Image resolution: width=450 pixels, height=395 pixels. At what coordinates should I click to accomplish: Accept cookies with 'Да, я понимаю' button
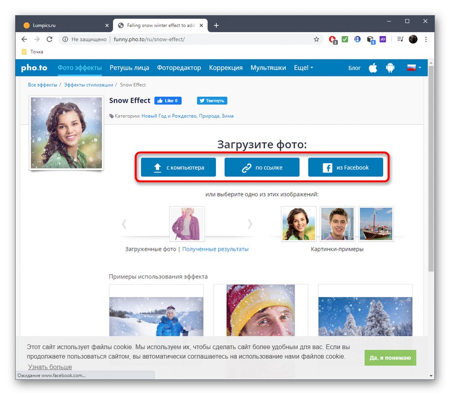pos(390,358)
